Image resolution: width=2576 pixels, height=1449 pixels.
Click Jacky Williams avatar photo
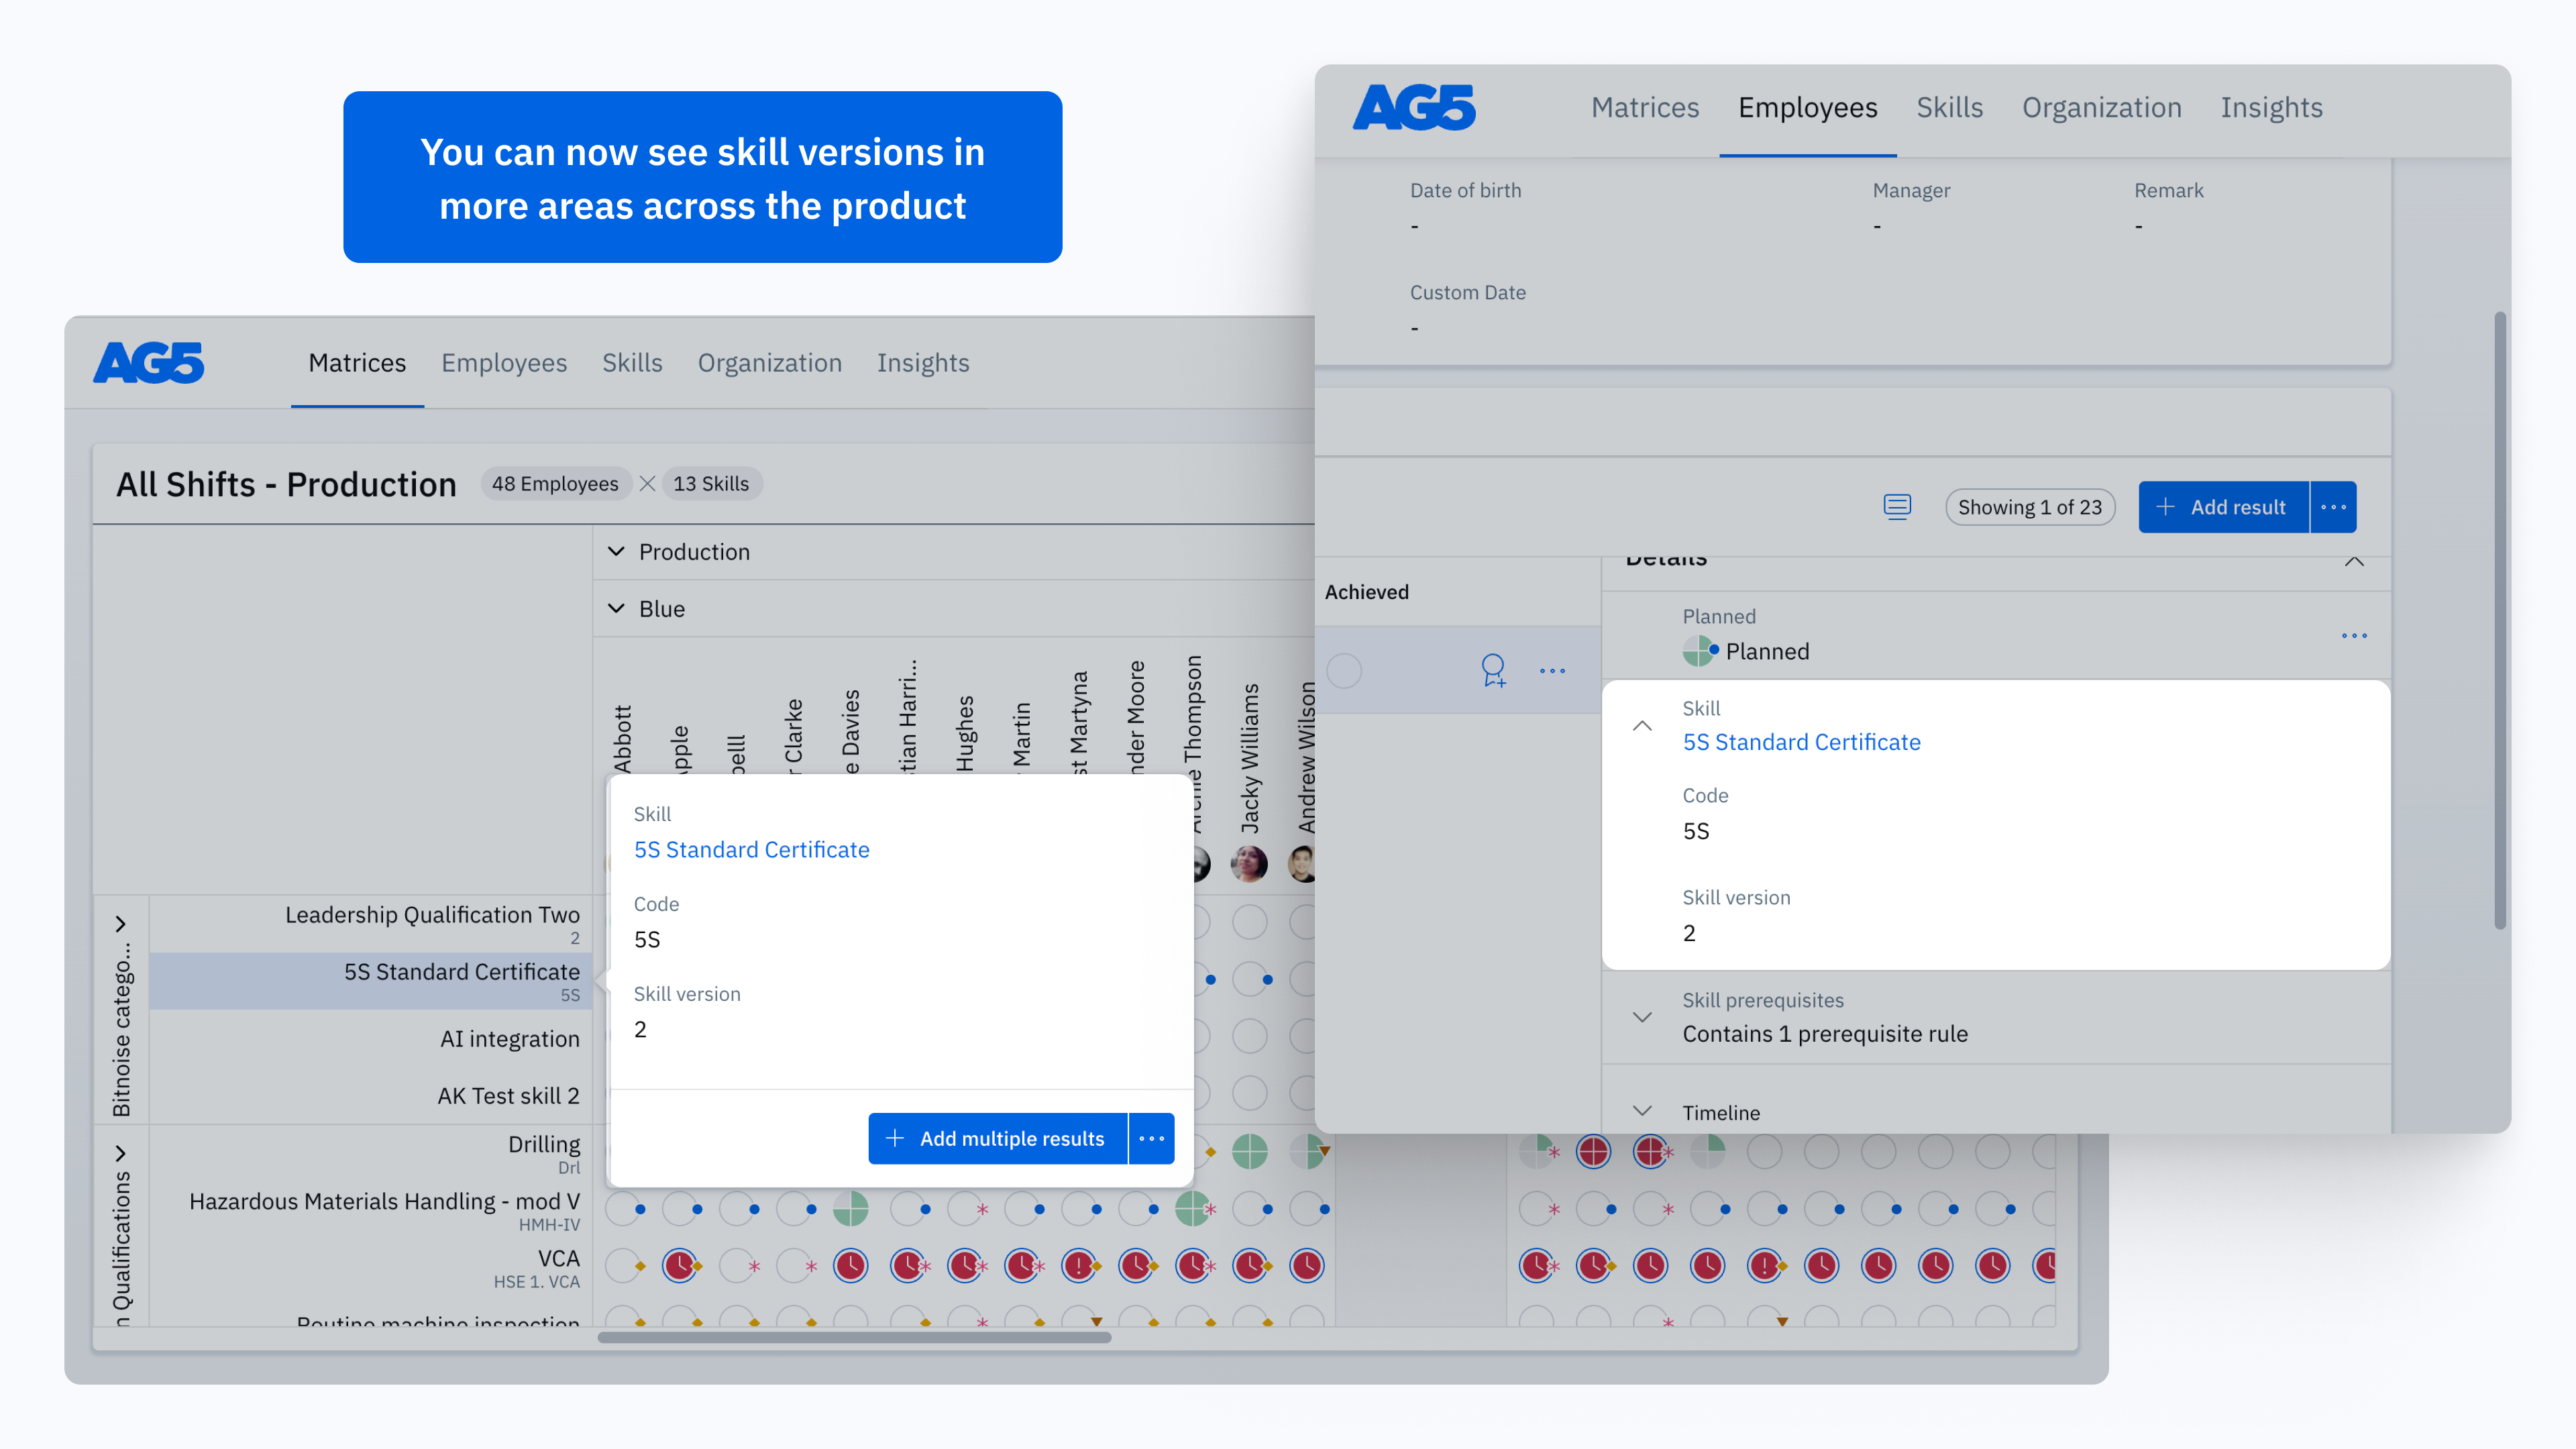1249,863
